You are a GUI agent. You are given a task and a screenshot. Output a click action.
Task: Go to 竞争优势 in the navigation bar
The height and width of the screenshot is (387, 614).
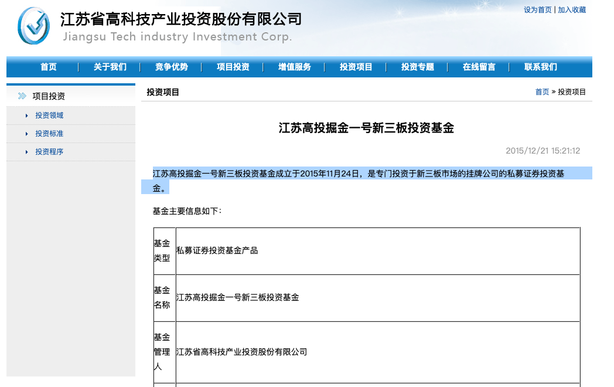click(x=172, y=67)
